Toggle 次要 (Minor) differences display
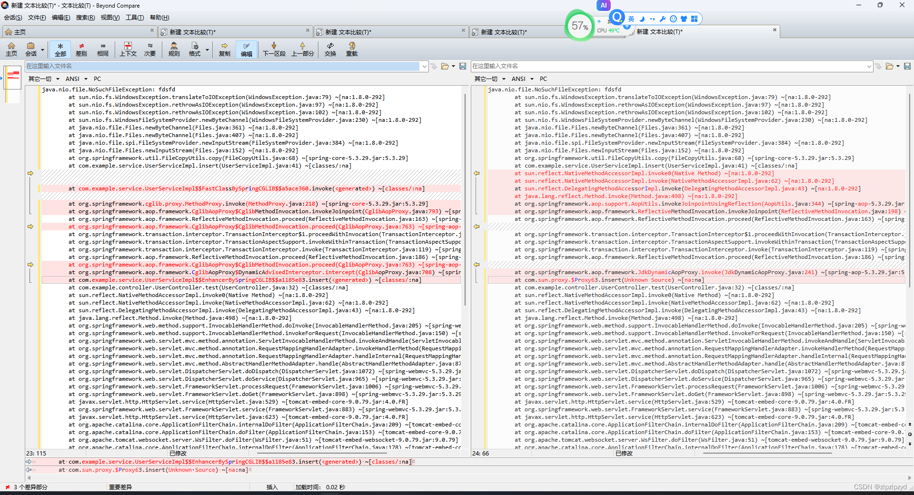The width and height of the screenshot is (914, 495). 150,49
